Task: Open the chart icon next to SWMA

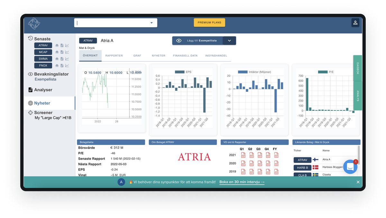Action: point(67,59)
